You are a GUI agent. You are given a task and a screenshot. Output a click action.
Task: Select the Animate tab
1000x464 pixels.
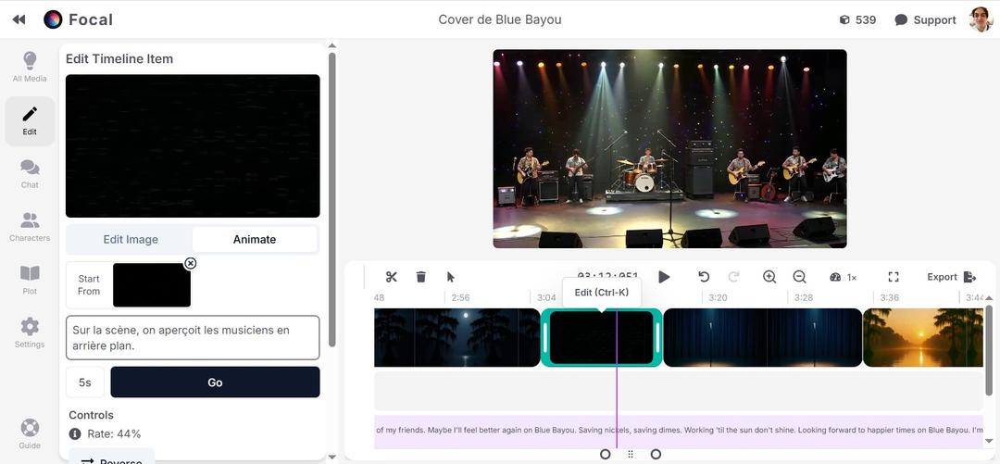pyautogui.click(x=255, y=239)
